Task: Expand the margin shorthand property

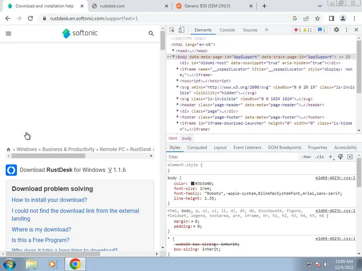Action: (192, 222)
